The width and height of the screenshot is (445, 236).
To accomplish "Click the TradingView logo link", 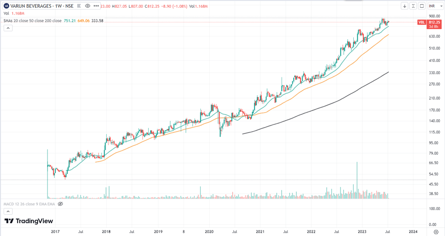I will pos(29,221).
